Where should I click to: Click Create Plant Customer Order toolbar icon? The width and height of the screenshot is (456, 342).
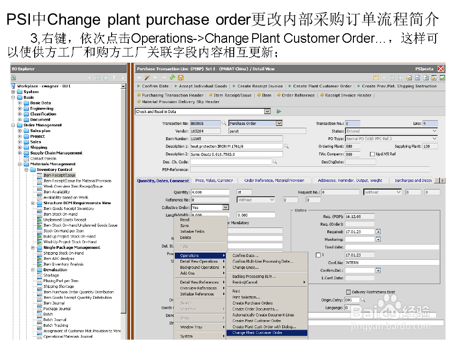point(290,85)
